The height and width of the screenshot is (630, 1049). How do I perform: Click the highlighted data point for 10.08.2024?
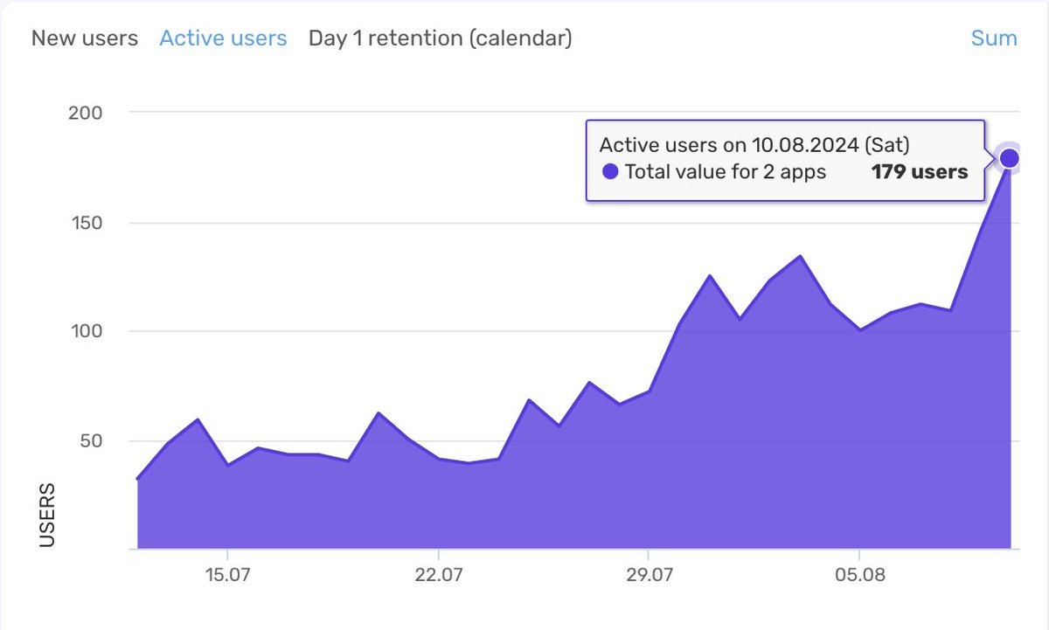point(1009,158)
